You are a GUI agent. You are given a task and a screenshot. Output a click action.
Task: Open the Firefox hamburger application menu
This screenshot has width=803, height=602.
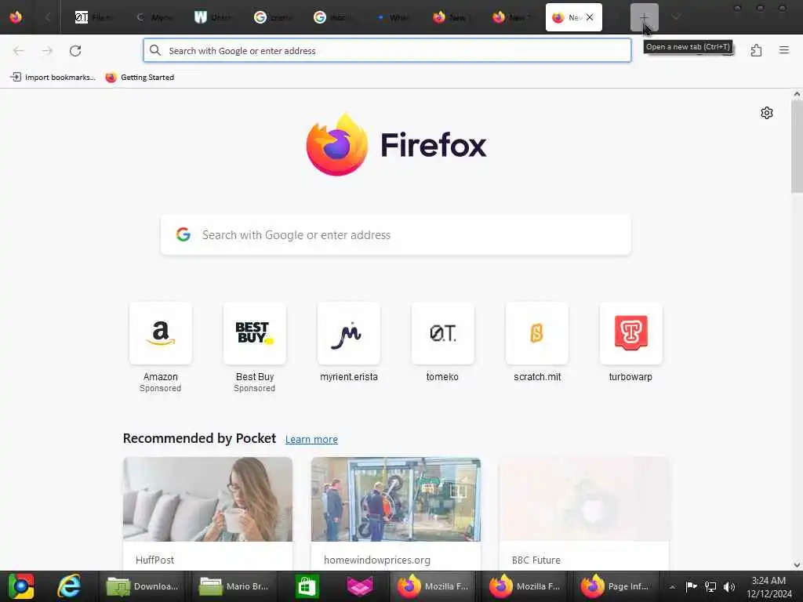click(x=784, y=50)
